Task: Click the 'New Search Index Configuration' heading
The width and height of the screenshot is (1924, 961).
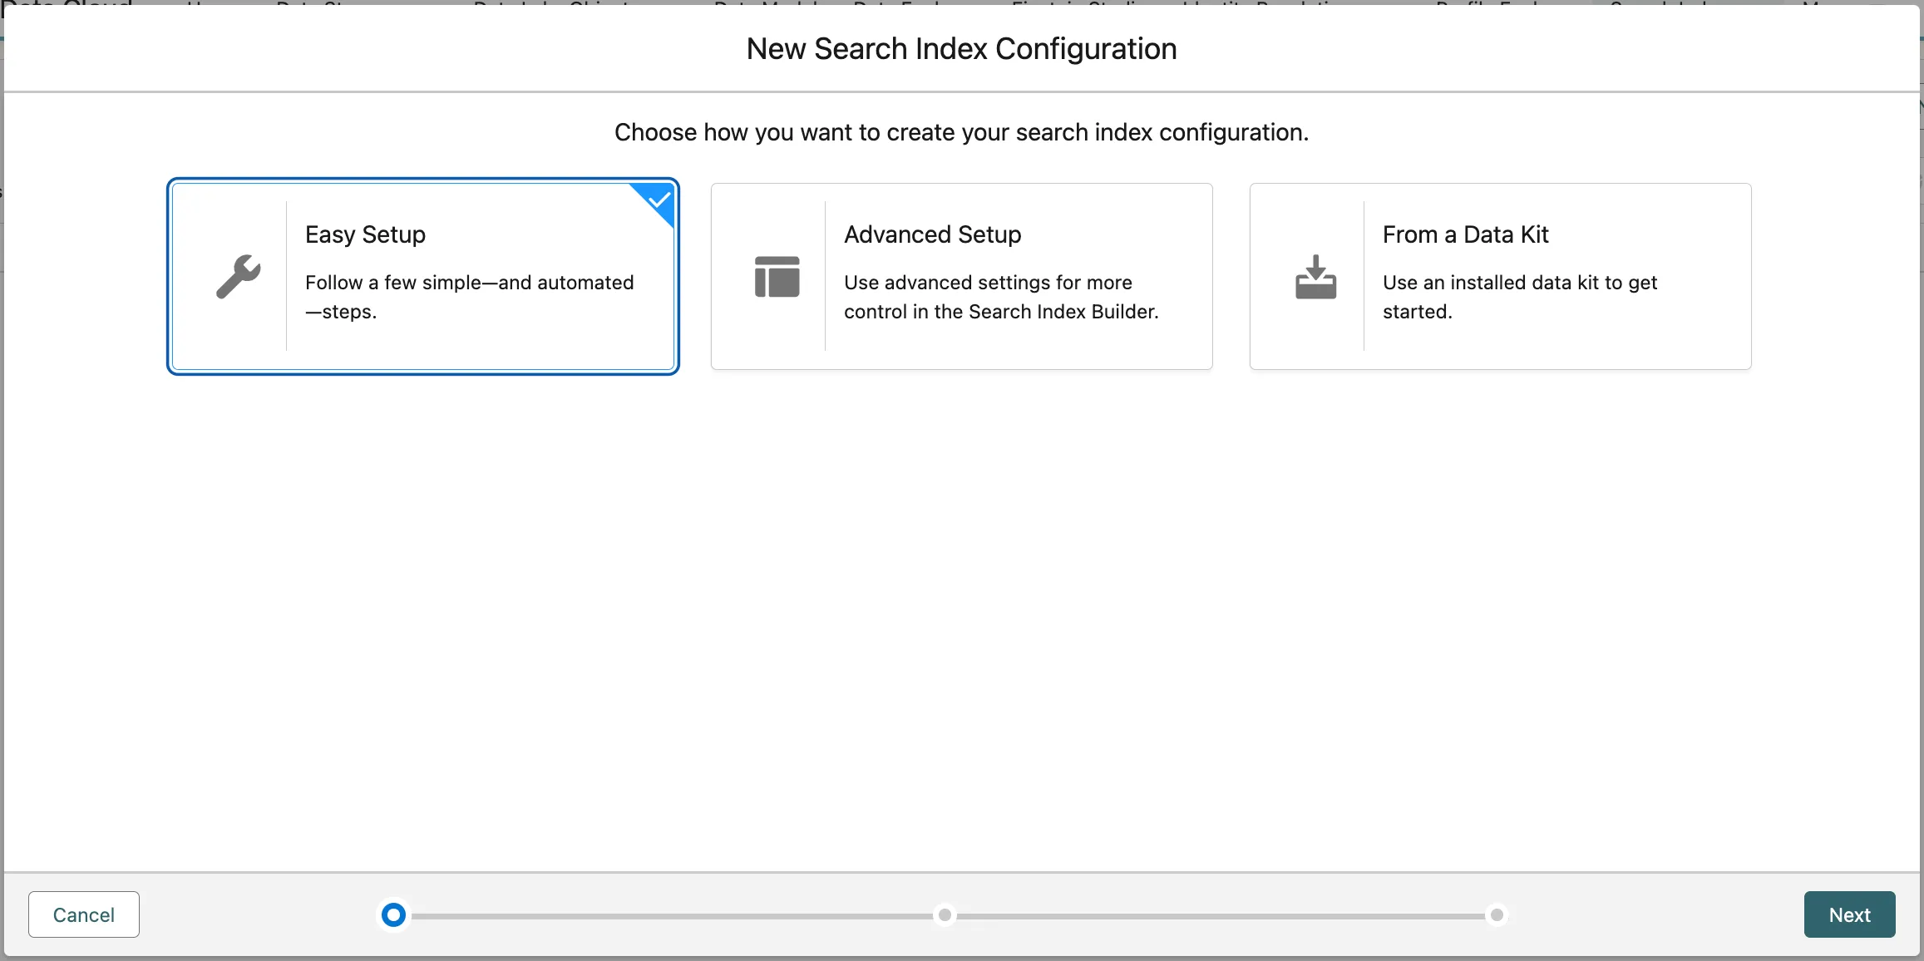Action: (x=961, y=49)
